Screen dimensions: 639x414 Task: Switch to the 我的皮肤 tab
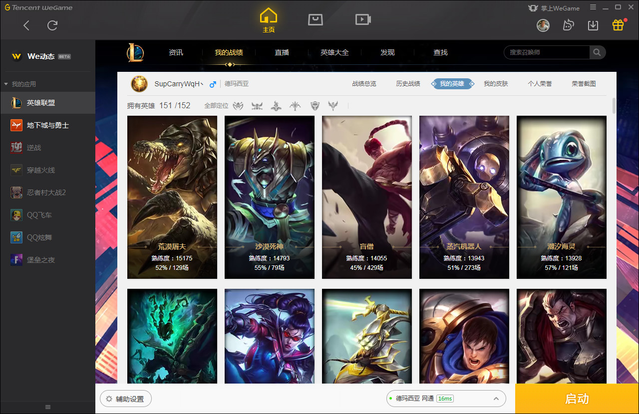coord(496,84)
